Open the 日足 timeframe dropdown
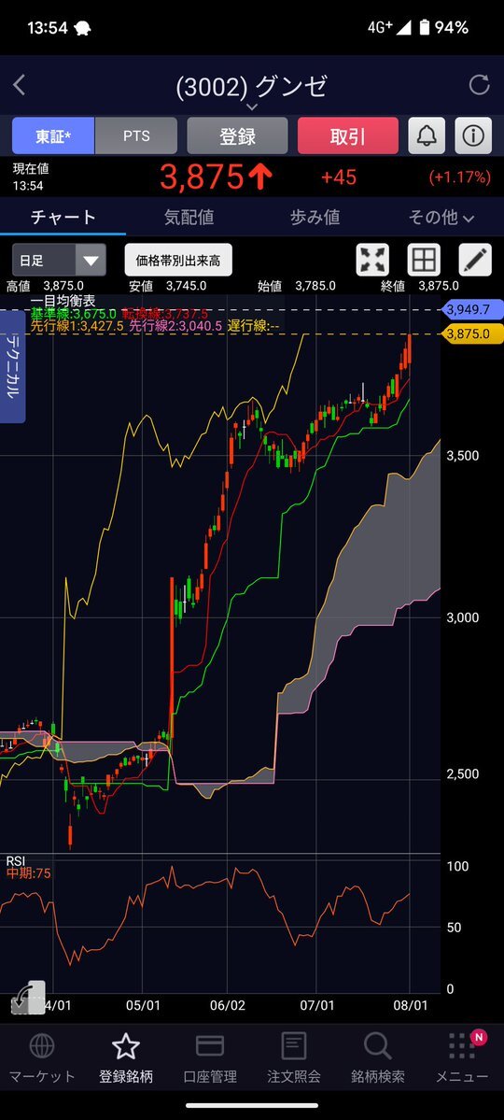Image resolution: width=504 pixels, height=1120 pixels. point(59,260)
